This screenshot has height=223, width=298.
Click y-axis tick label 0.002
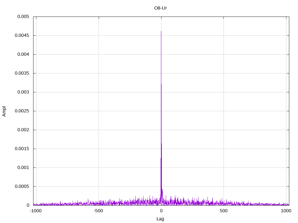pos(23,130)
